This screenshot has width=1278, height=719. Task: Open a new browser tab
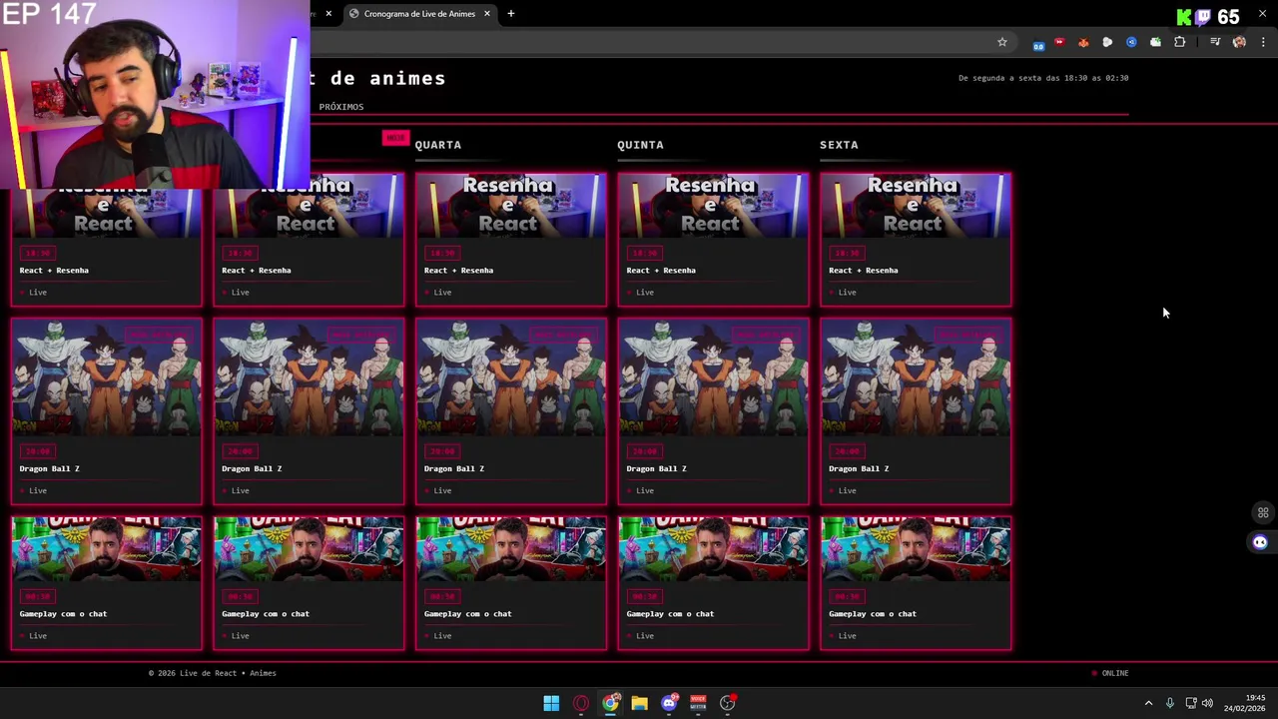coord(511,14)
